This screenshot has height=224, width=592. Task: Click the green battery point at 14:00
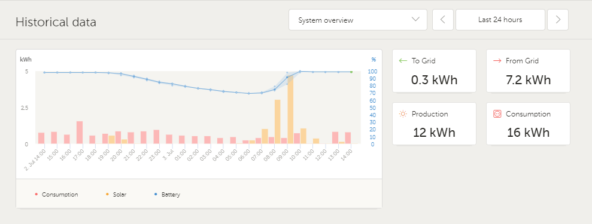(x=351, y=72)
